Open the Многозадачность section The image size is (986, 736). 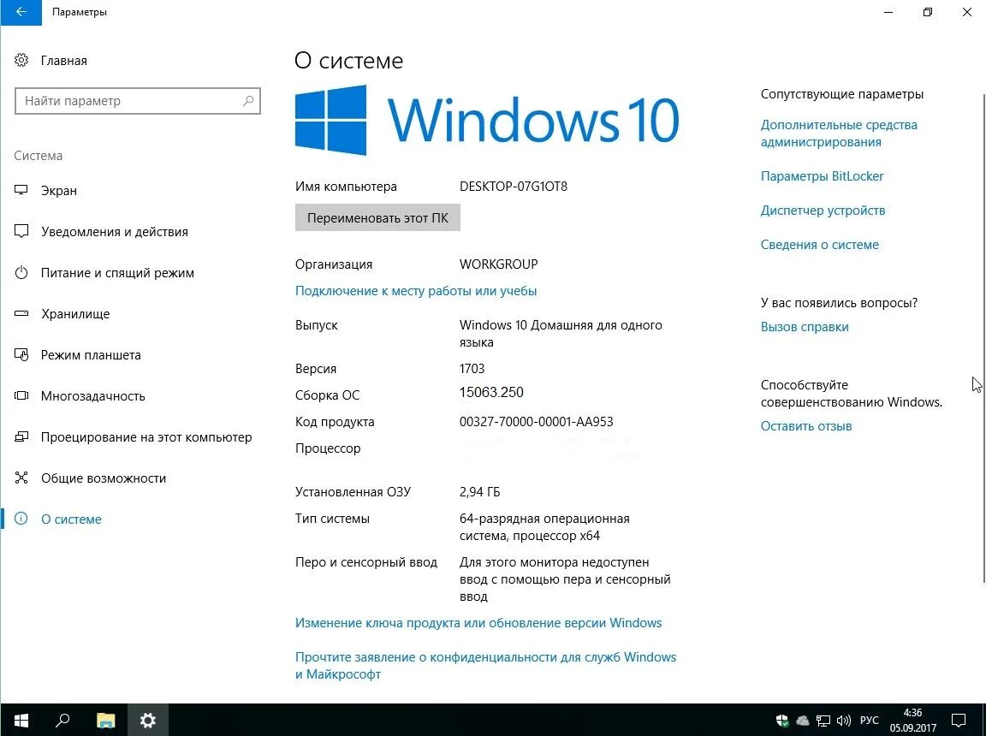pos(93,396)
